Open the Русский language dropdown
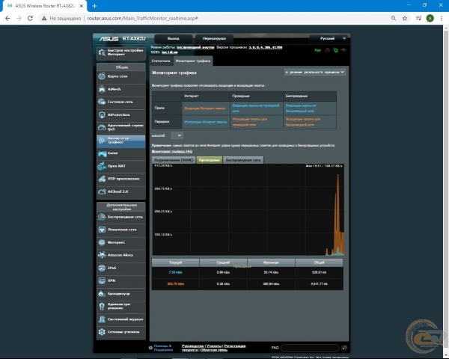The height and width of the screenshot is (359, 449). coord(329,38)
